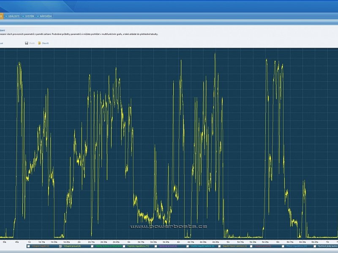Viewport: 338px width, 253px height.
Task: Click the '4m' time axis label
Action: click(178, 242)
